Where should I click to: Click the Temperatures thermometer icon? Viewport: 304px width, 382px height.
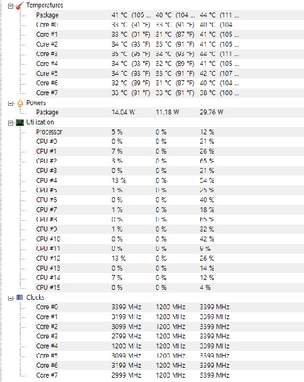tap(20, 6)
